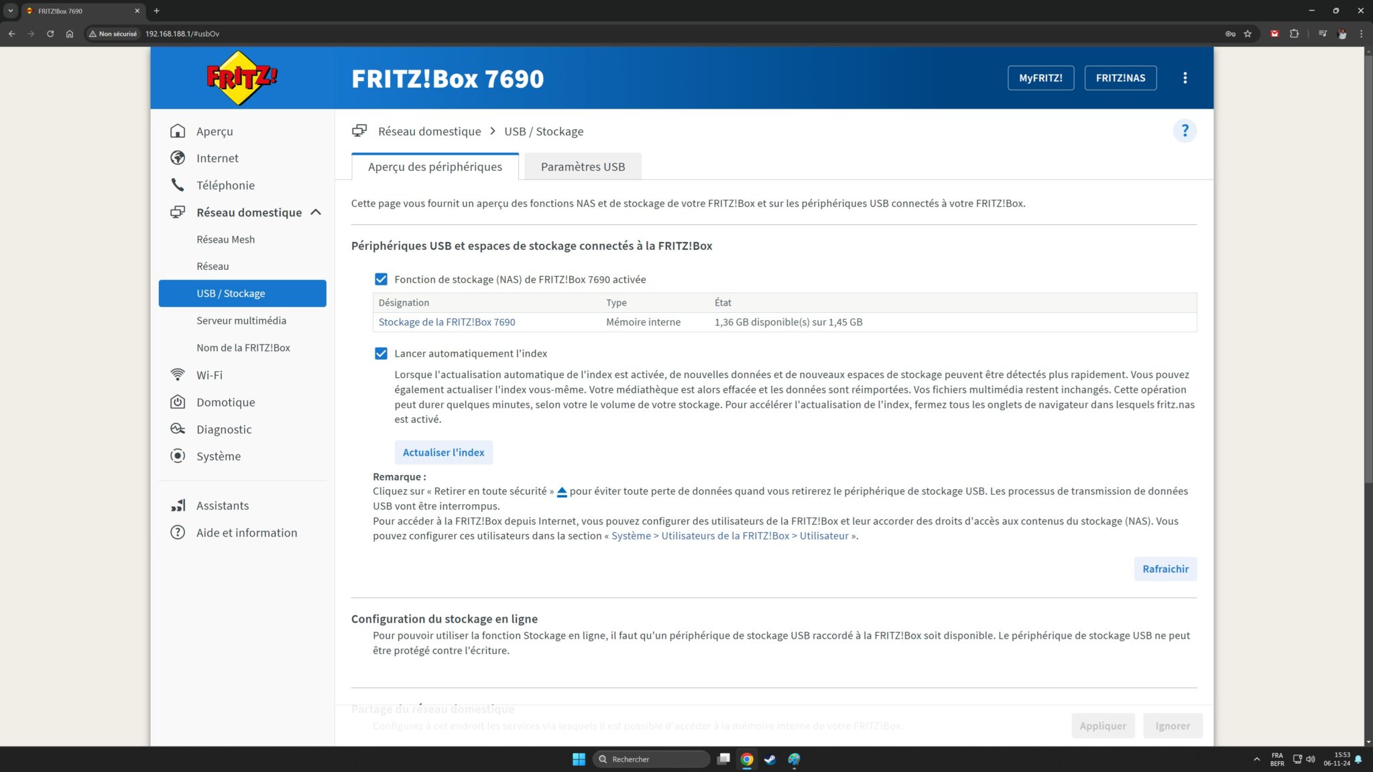Click the Réseau domestique devices icon in sidebar
Viewport: 1373px width, 772px height.
(178, 212)
